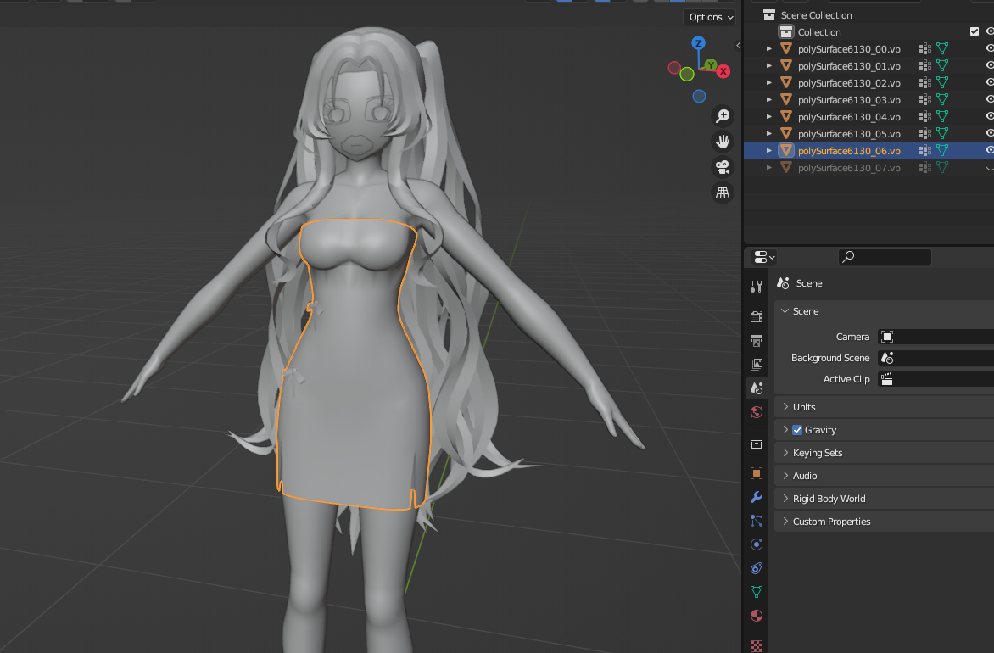This screenshot has height=653, width=994.
Task: Open the properties editor type dropdown
Action: (764, 257)
